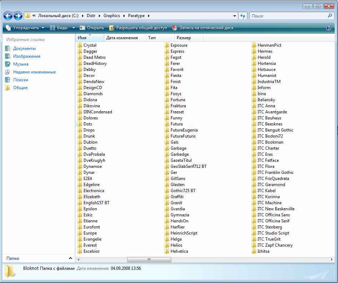The width and height of the screenshot is (338, 283).
Task: Show hidden breadcrumb levels via double chevron
Action: tap(34, 15)
